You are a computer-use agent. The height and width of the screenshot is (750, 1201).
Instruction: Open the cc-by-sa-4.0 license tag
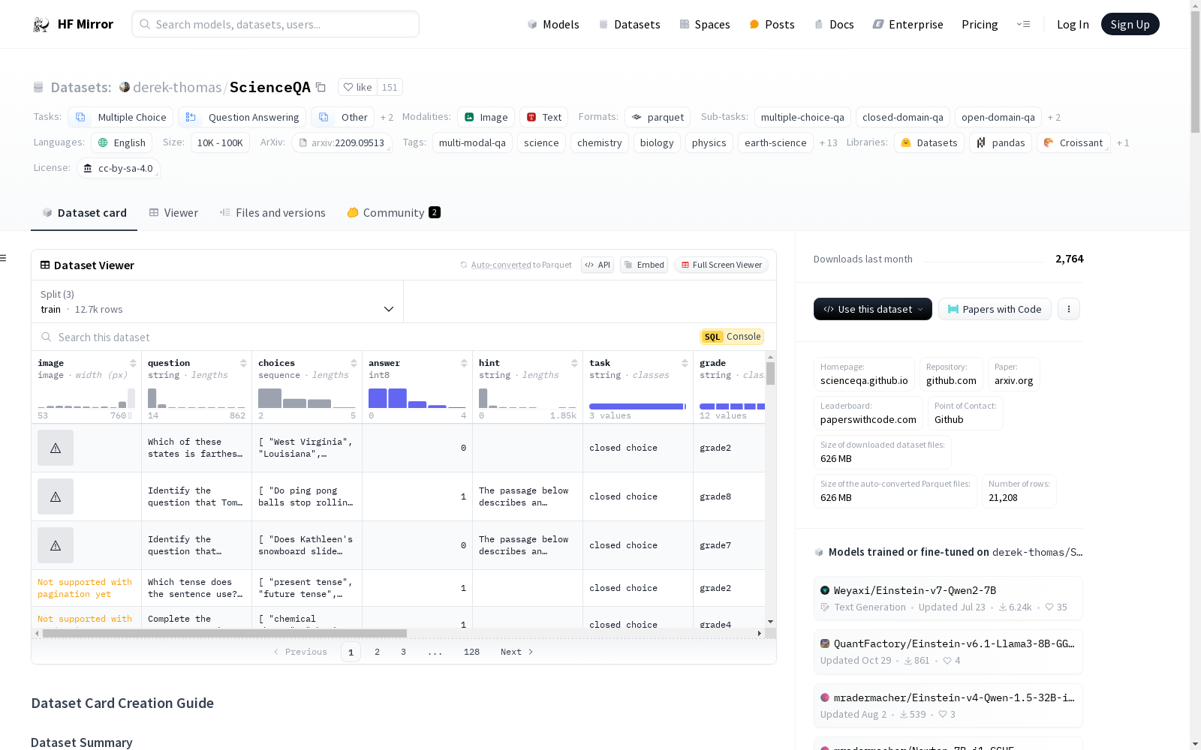point(119,168)
